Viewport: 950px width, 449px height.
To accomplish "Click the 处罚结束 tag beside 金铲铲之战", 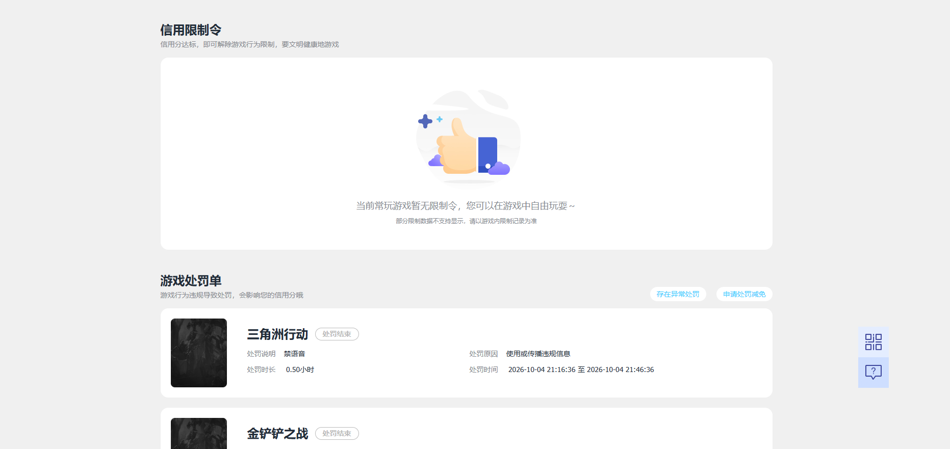I will 337,433.
